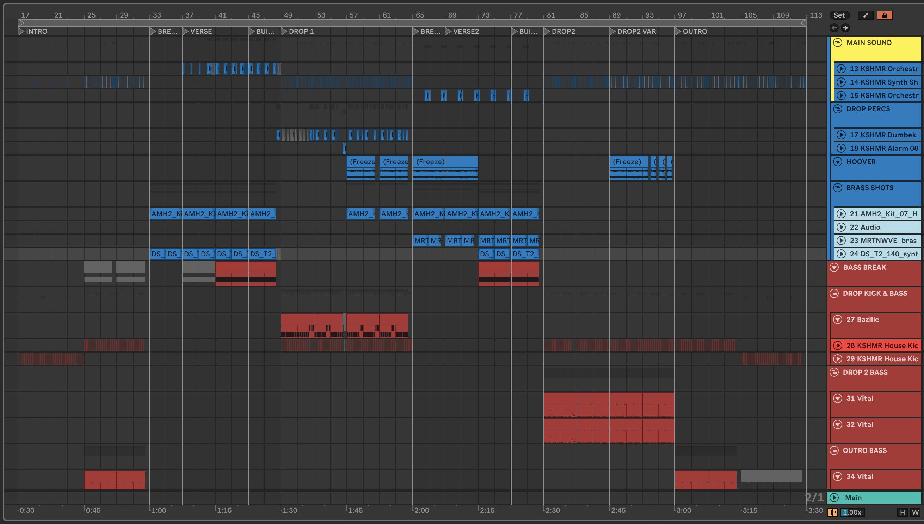
Task: Click the DROP PERCS group fold icon
Action: tap(838, 109)
